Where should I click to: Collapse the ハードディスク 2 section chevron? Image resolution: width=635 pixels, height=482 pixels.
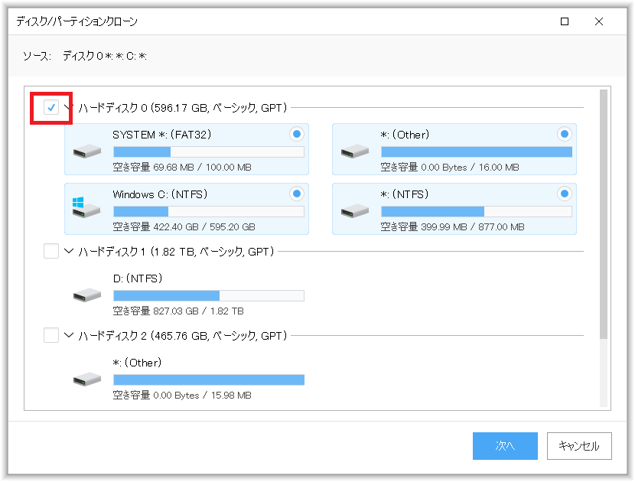[x=69, y=335]
